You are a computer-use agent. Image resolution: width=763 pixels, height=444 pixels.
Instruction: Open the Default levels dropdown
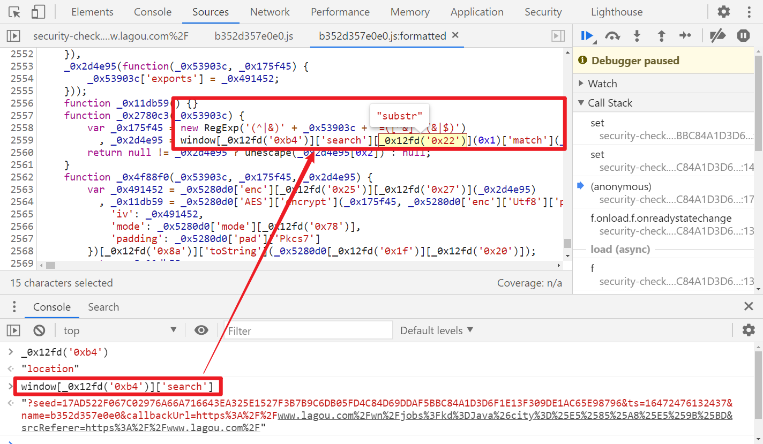pos(437,330)
